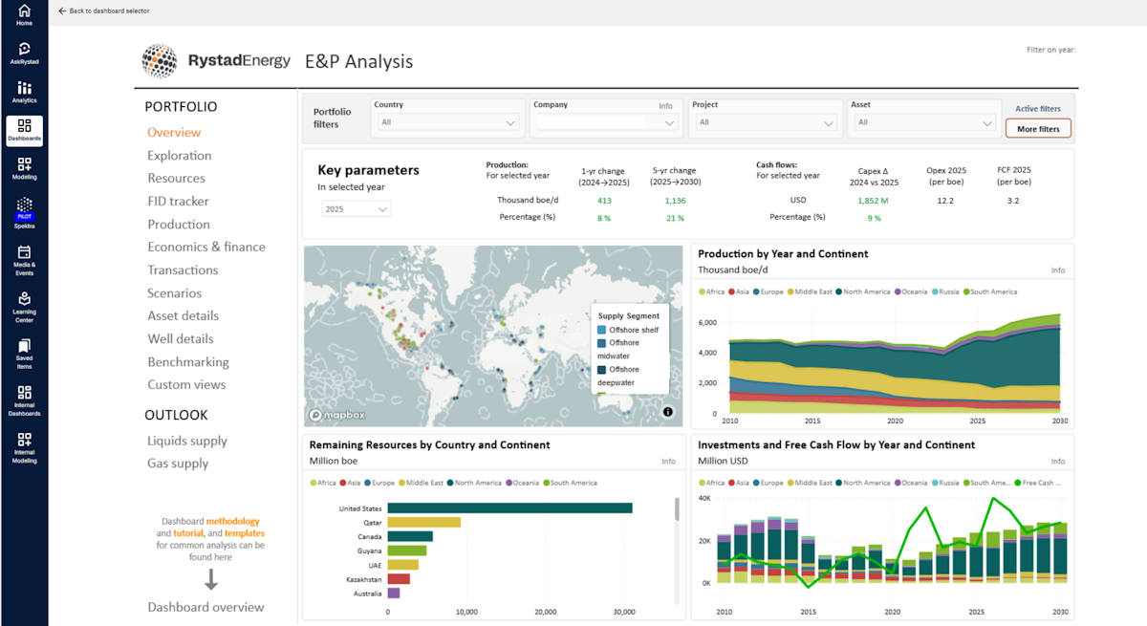Expand the Country filter dropdown
The height and width of the screenshot is (626, 1147).
pyautogui.click(x=447, y=122)
